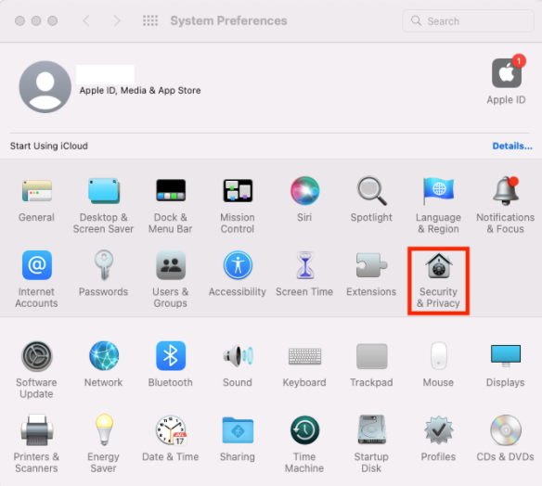Open Mission Control preferences

(238, 206)
